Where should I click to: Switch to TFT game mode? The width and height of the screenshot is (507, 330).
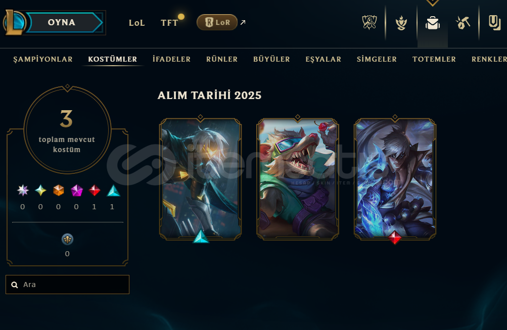169,23
